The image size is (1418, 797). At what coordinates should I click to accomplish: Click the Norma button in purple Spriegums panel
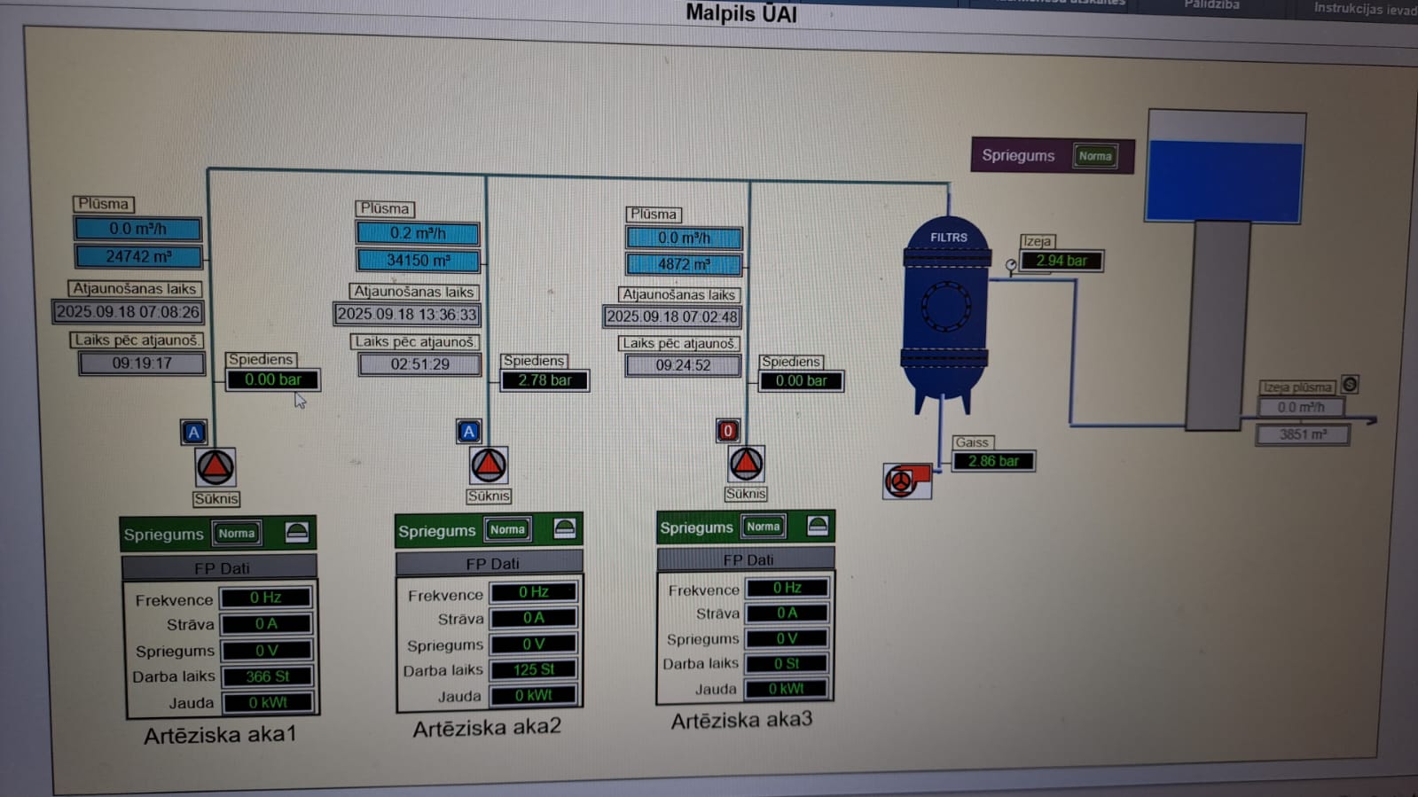tap(1094, 156)
